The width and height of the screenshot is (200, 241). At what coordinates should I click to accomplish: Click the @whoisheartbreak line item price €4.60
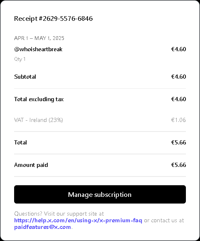click(178, 49)
